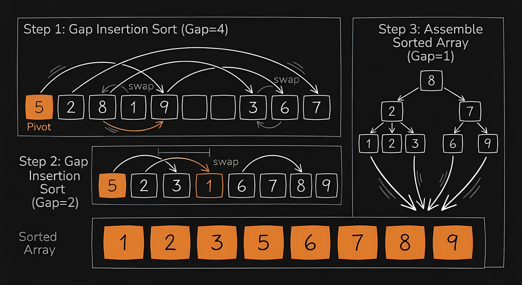The image size is (522, 285).
Task: Click the orange Pivot box 5 in Step 1
Action: click(39, 108)
